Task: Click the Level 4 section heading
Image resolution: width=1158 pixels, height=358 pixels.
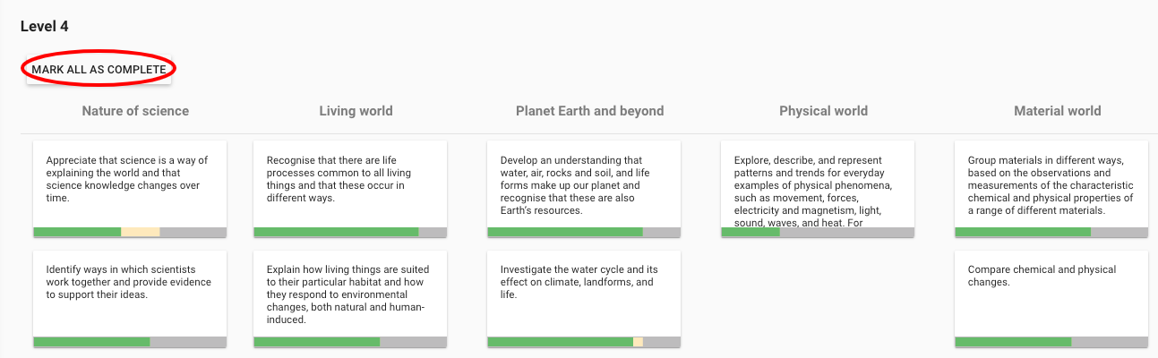Action: click(45, 26)
